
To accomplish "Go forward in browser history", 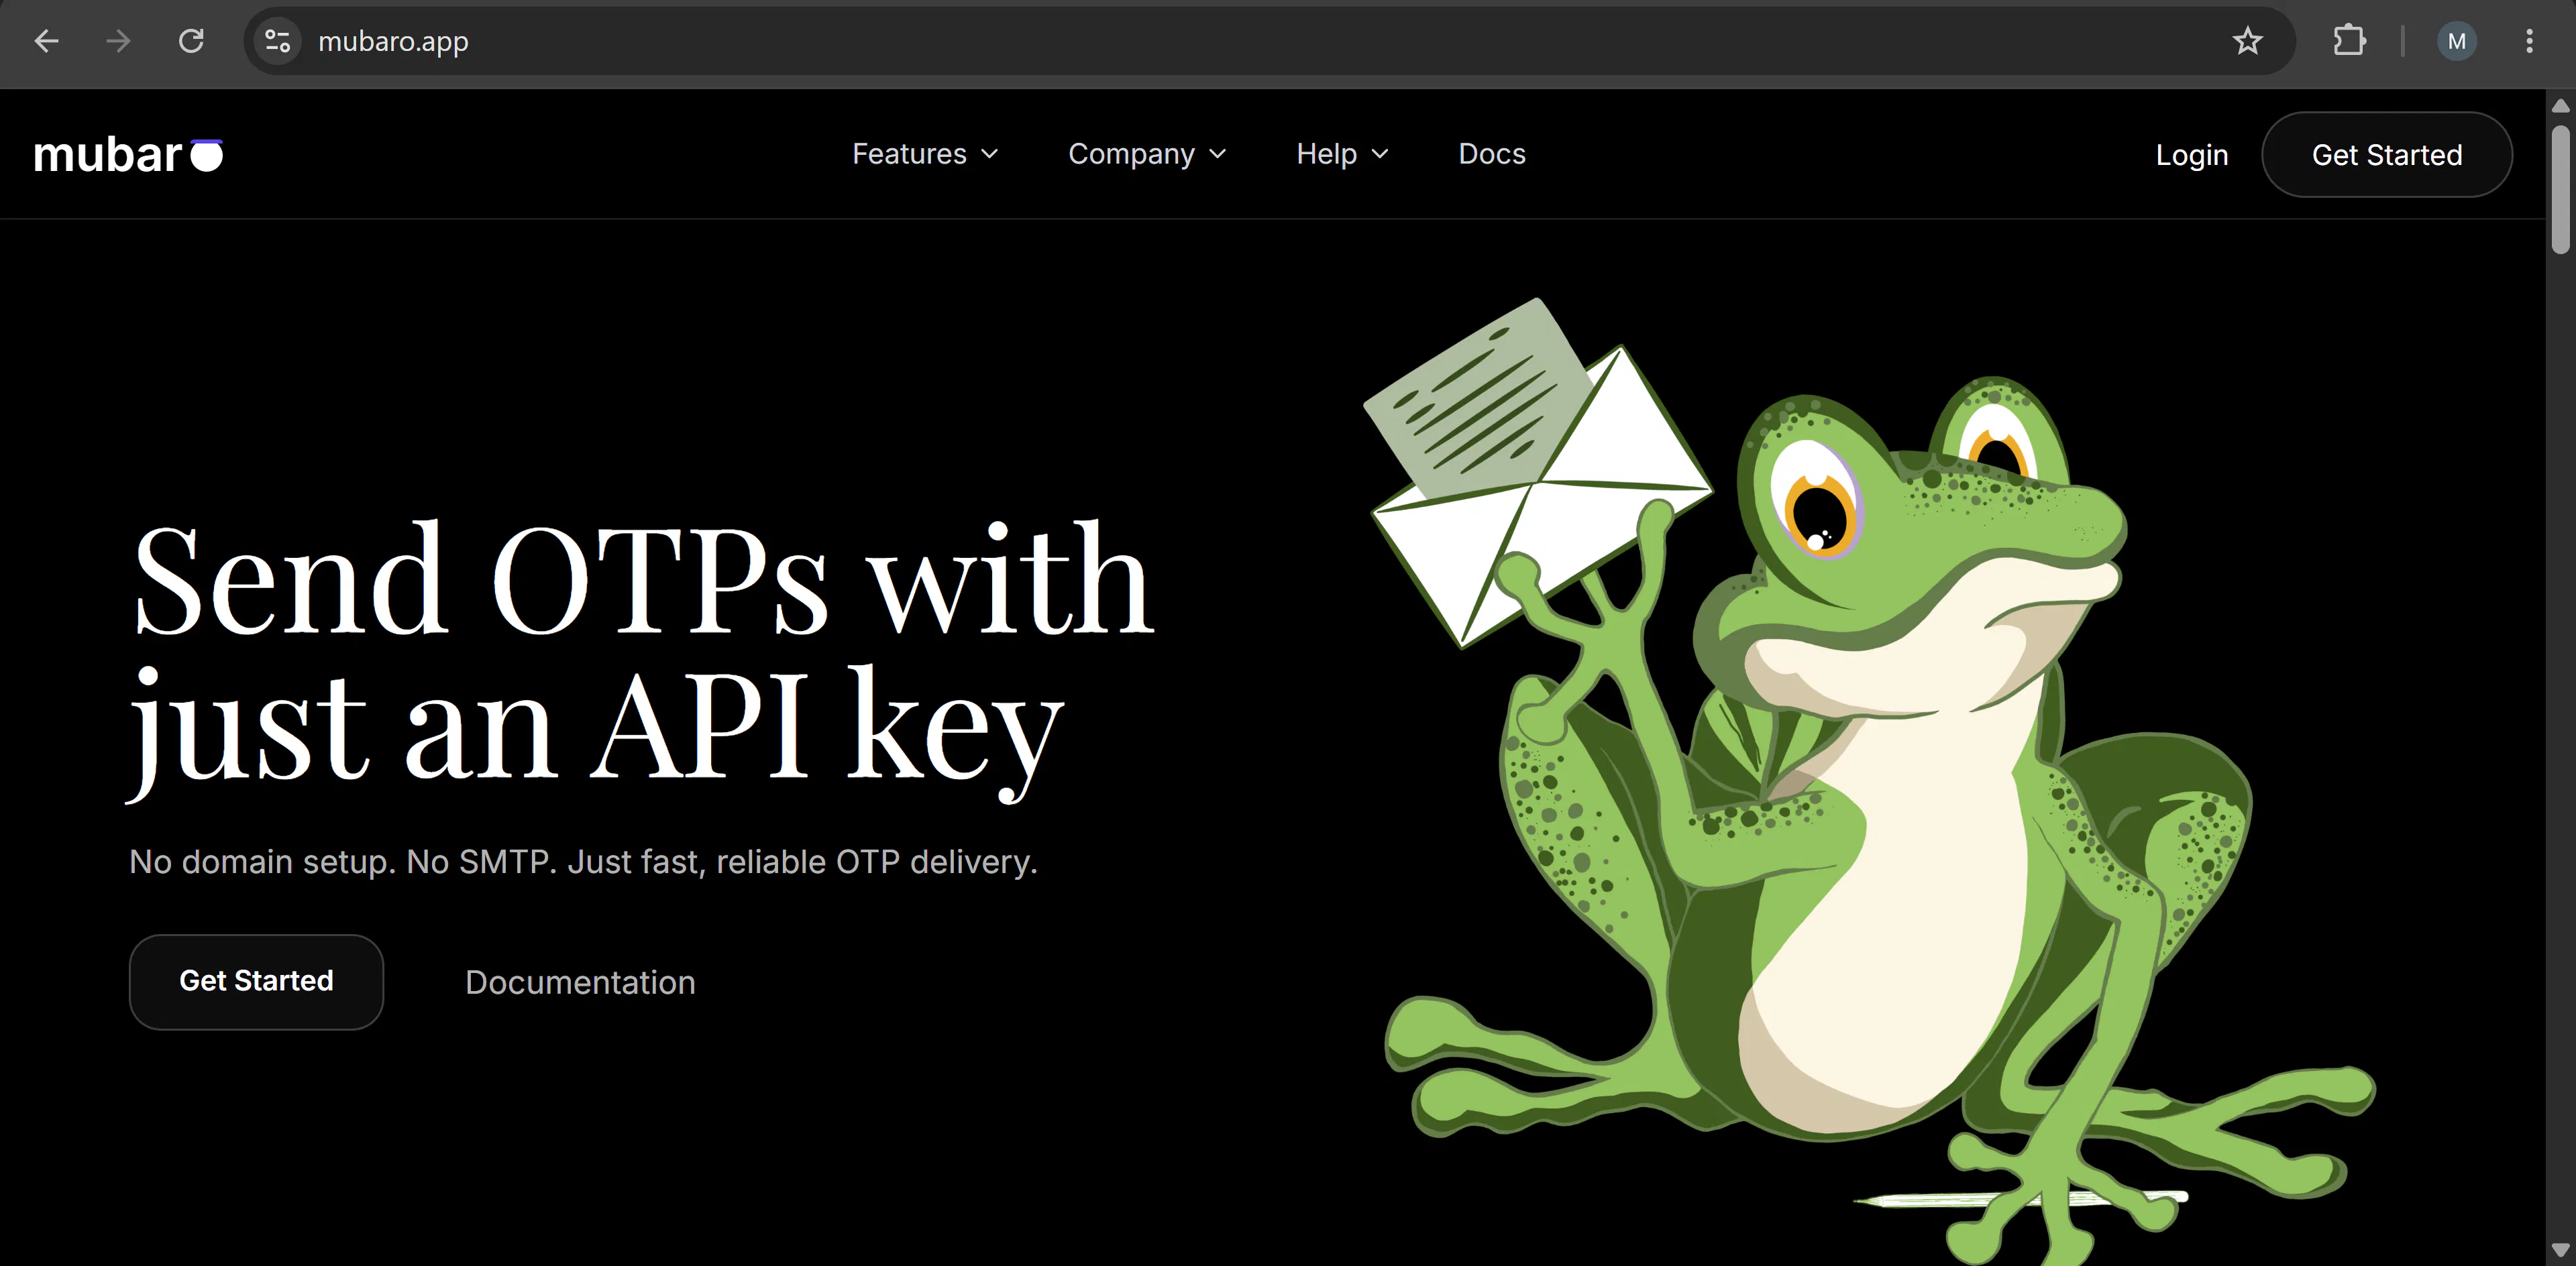I will click(x=119, y=41).
